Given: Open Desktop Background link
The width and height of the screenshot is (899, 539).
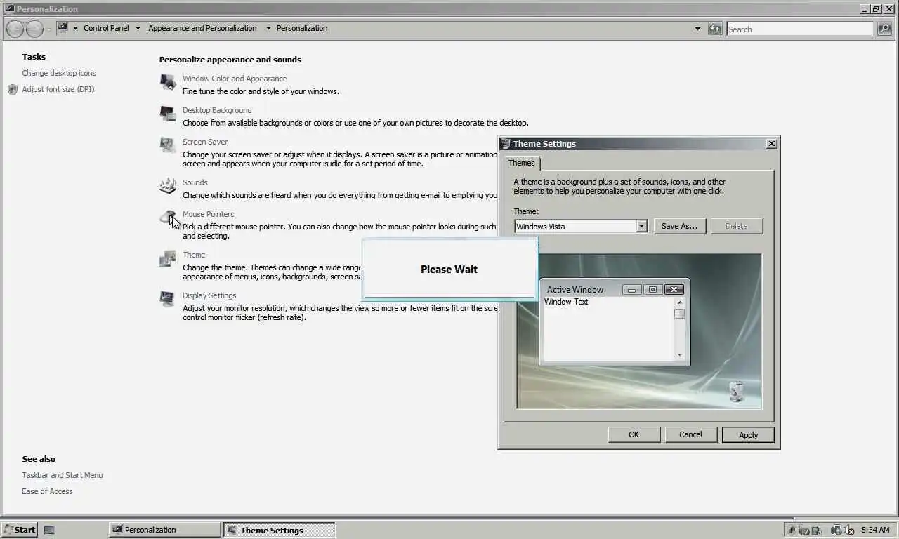Looking at the screenshot, I should pyautogui.click(x=217, y=110).
